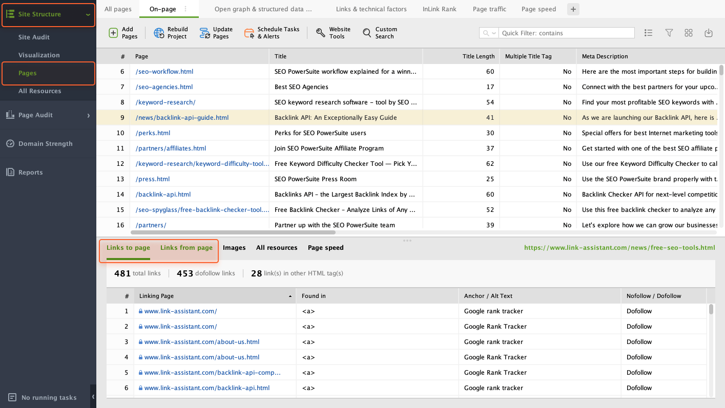Select the Links from page tab
This screenshot has height=408, width=725.
pyautogui.click(x=187, y=247)
